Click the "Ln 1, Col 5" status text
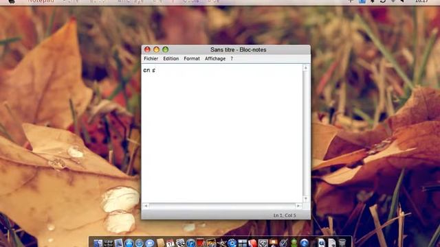Viewport: 440px width, 247px height. tap(285, 215)
